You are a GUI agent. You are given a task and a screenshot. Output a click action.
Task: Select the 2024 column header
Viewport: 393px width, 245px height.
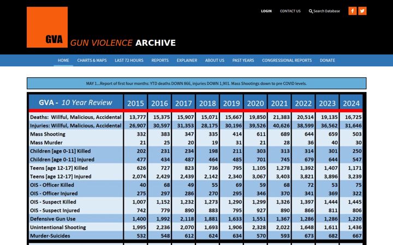tap(351, 103)
